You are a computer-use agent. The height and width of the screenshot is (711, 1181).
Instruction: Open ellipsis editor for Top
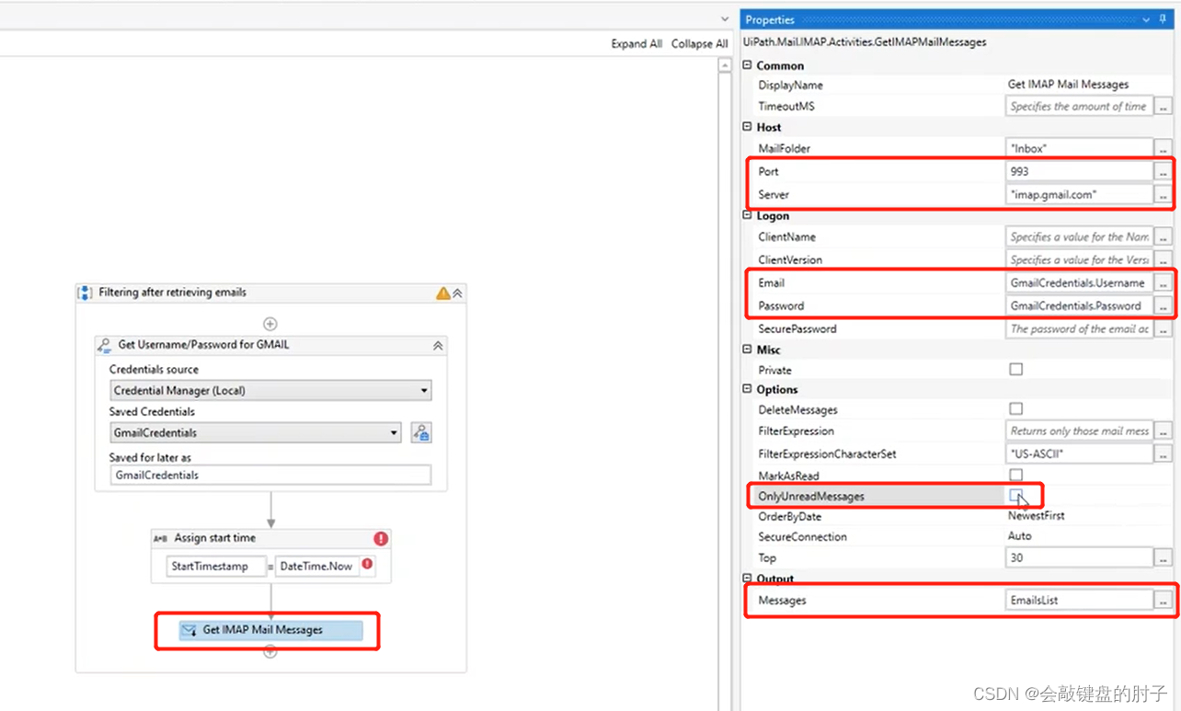pyautogui.click(x=1164, y=557)
